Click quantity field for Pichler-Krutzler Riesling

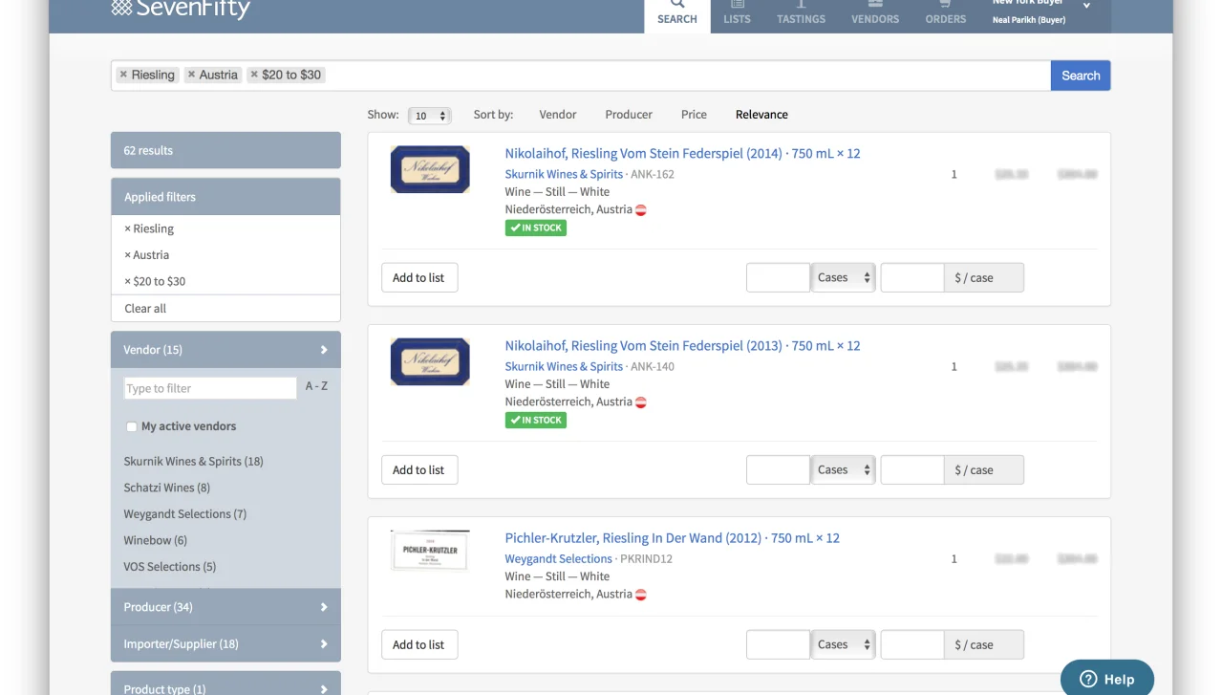tap(778, 645)
